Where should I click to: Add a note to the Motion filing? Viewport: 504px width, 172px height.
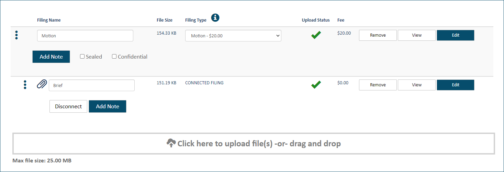tap(51, 57)
